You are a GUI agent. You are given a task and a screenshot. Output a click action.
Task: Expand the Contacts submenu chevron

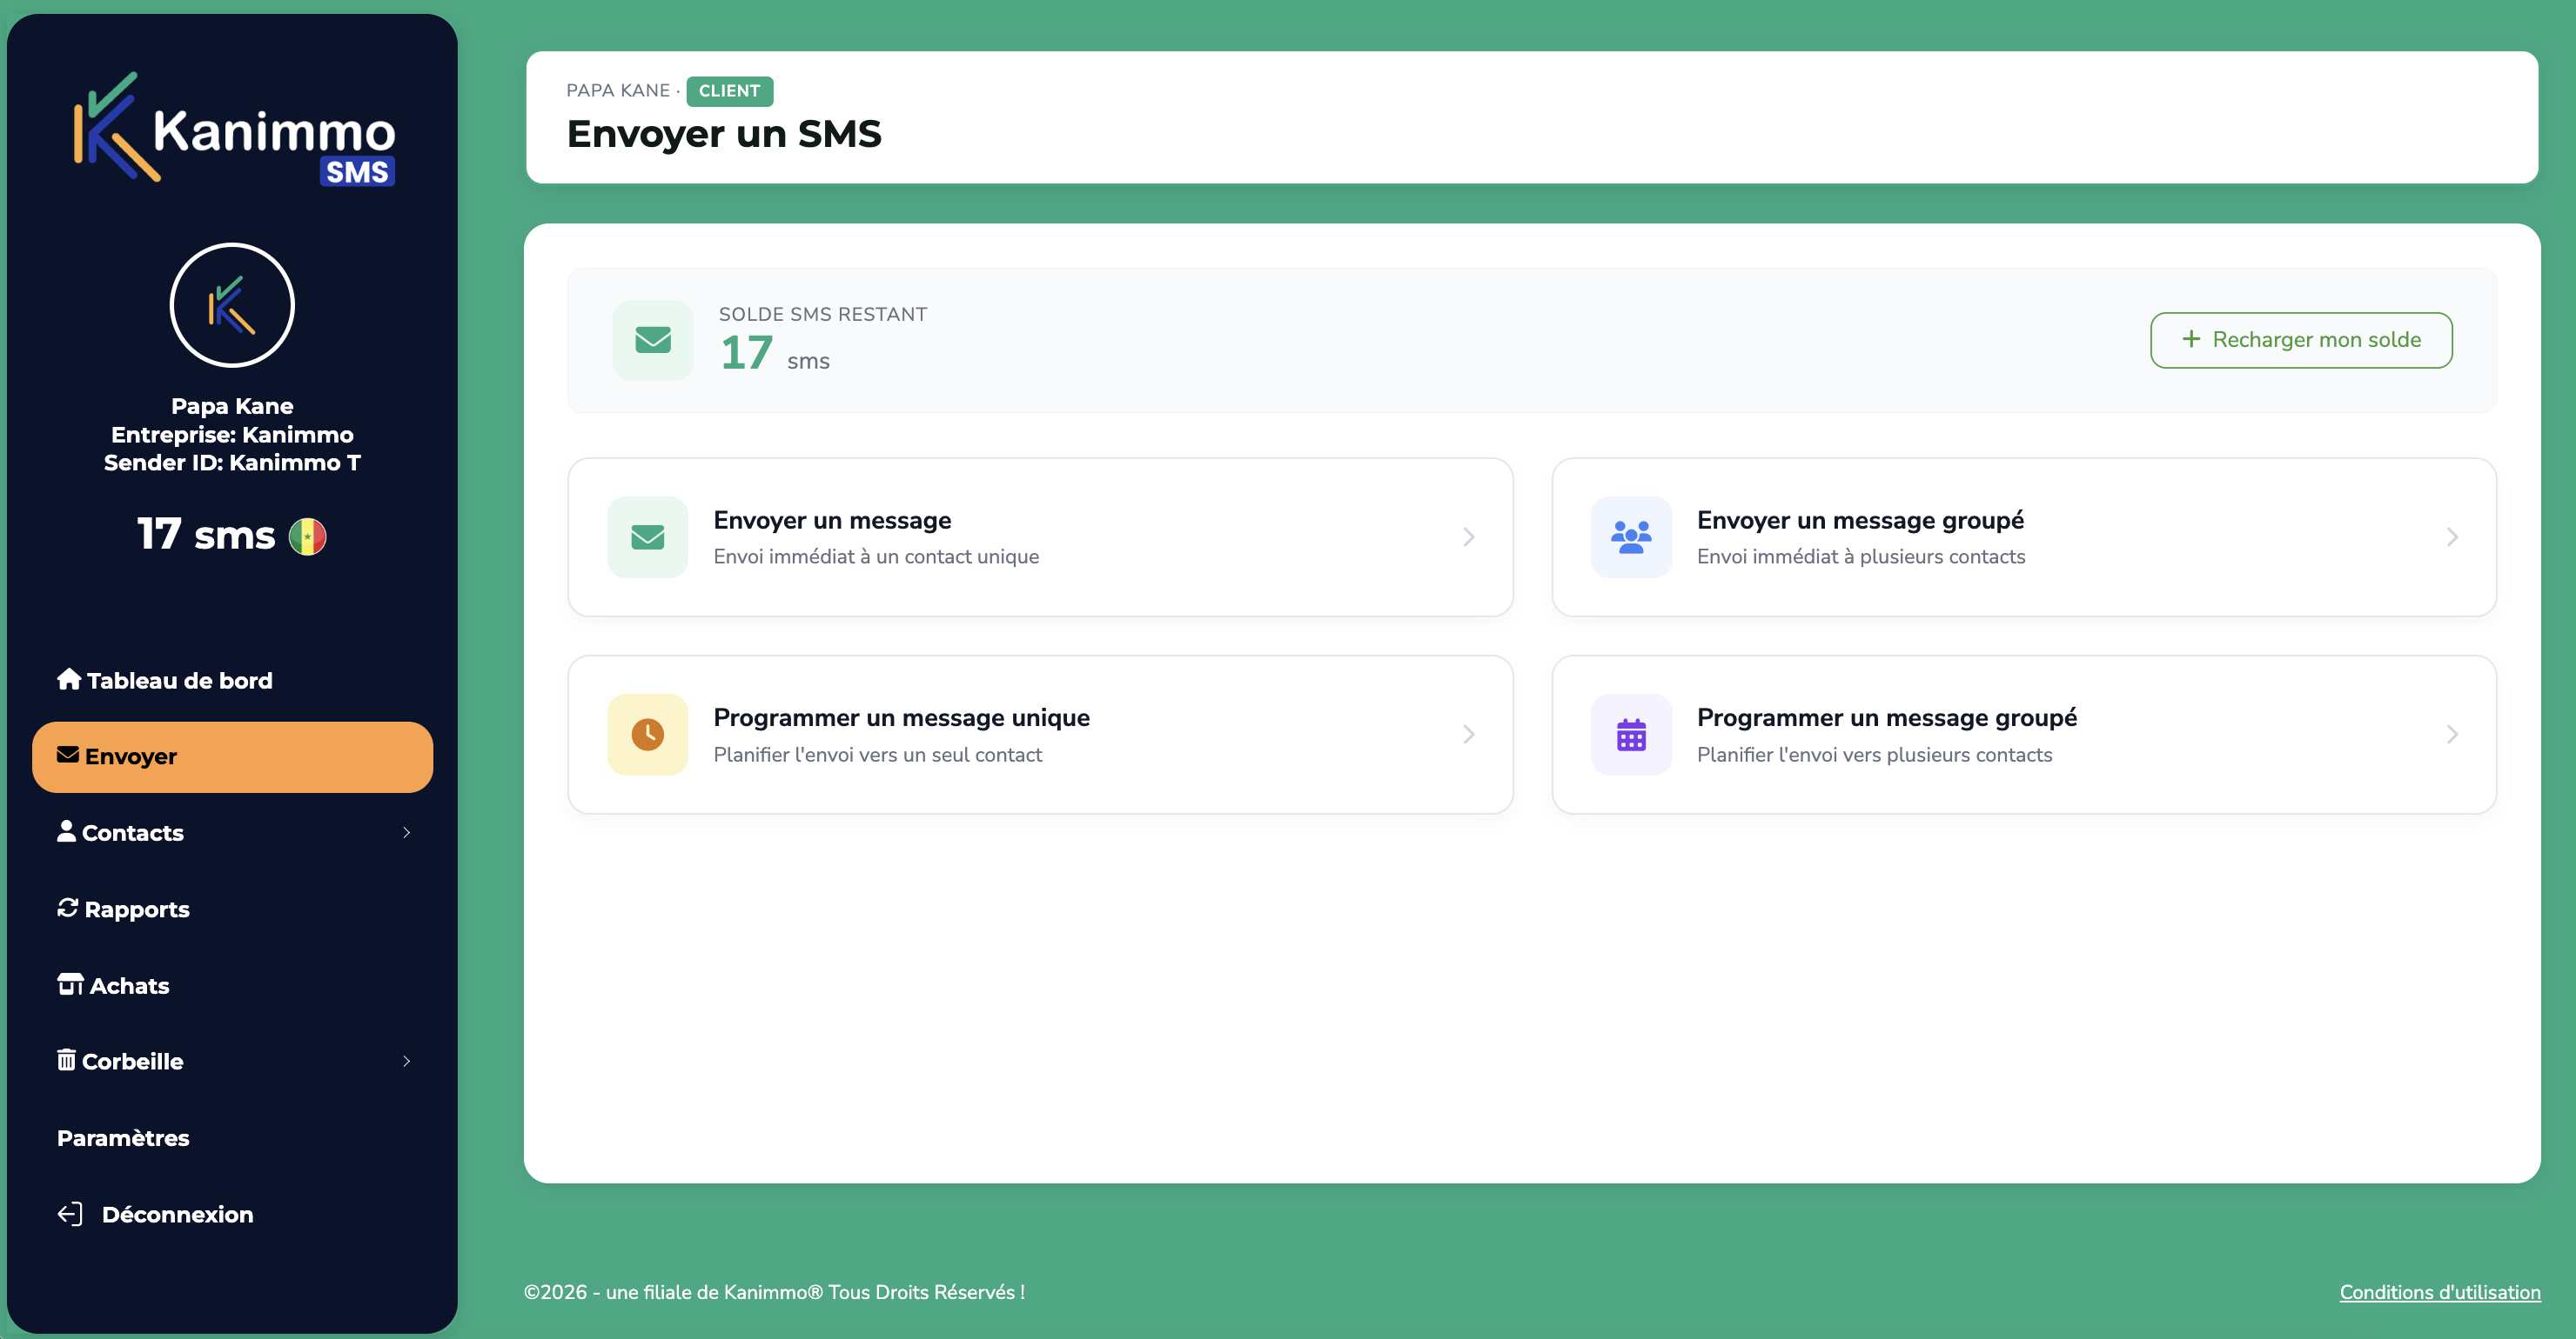point(406,832)
